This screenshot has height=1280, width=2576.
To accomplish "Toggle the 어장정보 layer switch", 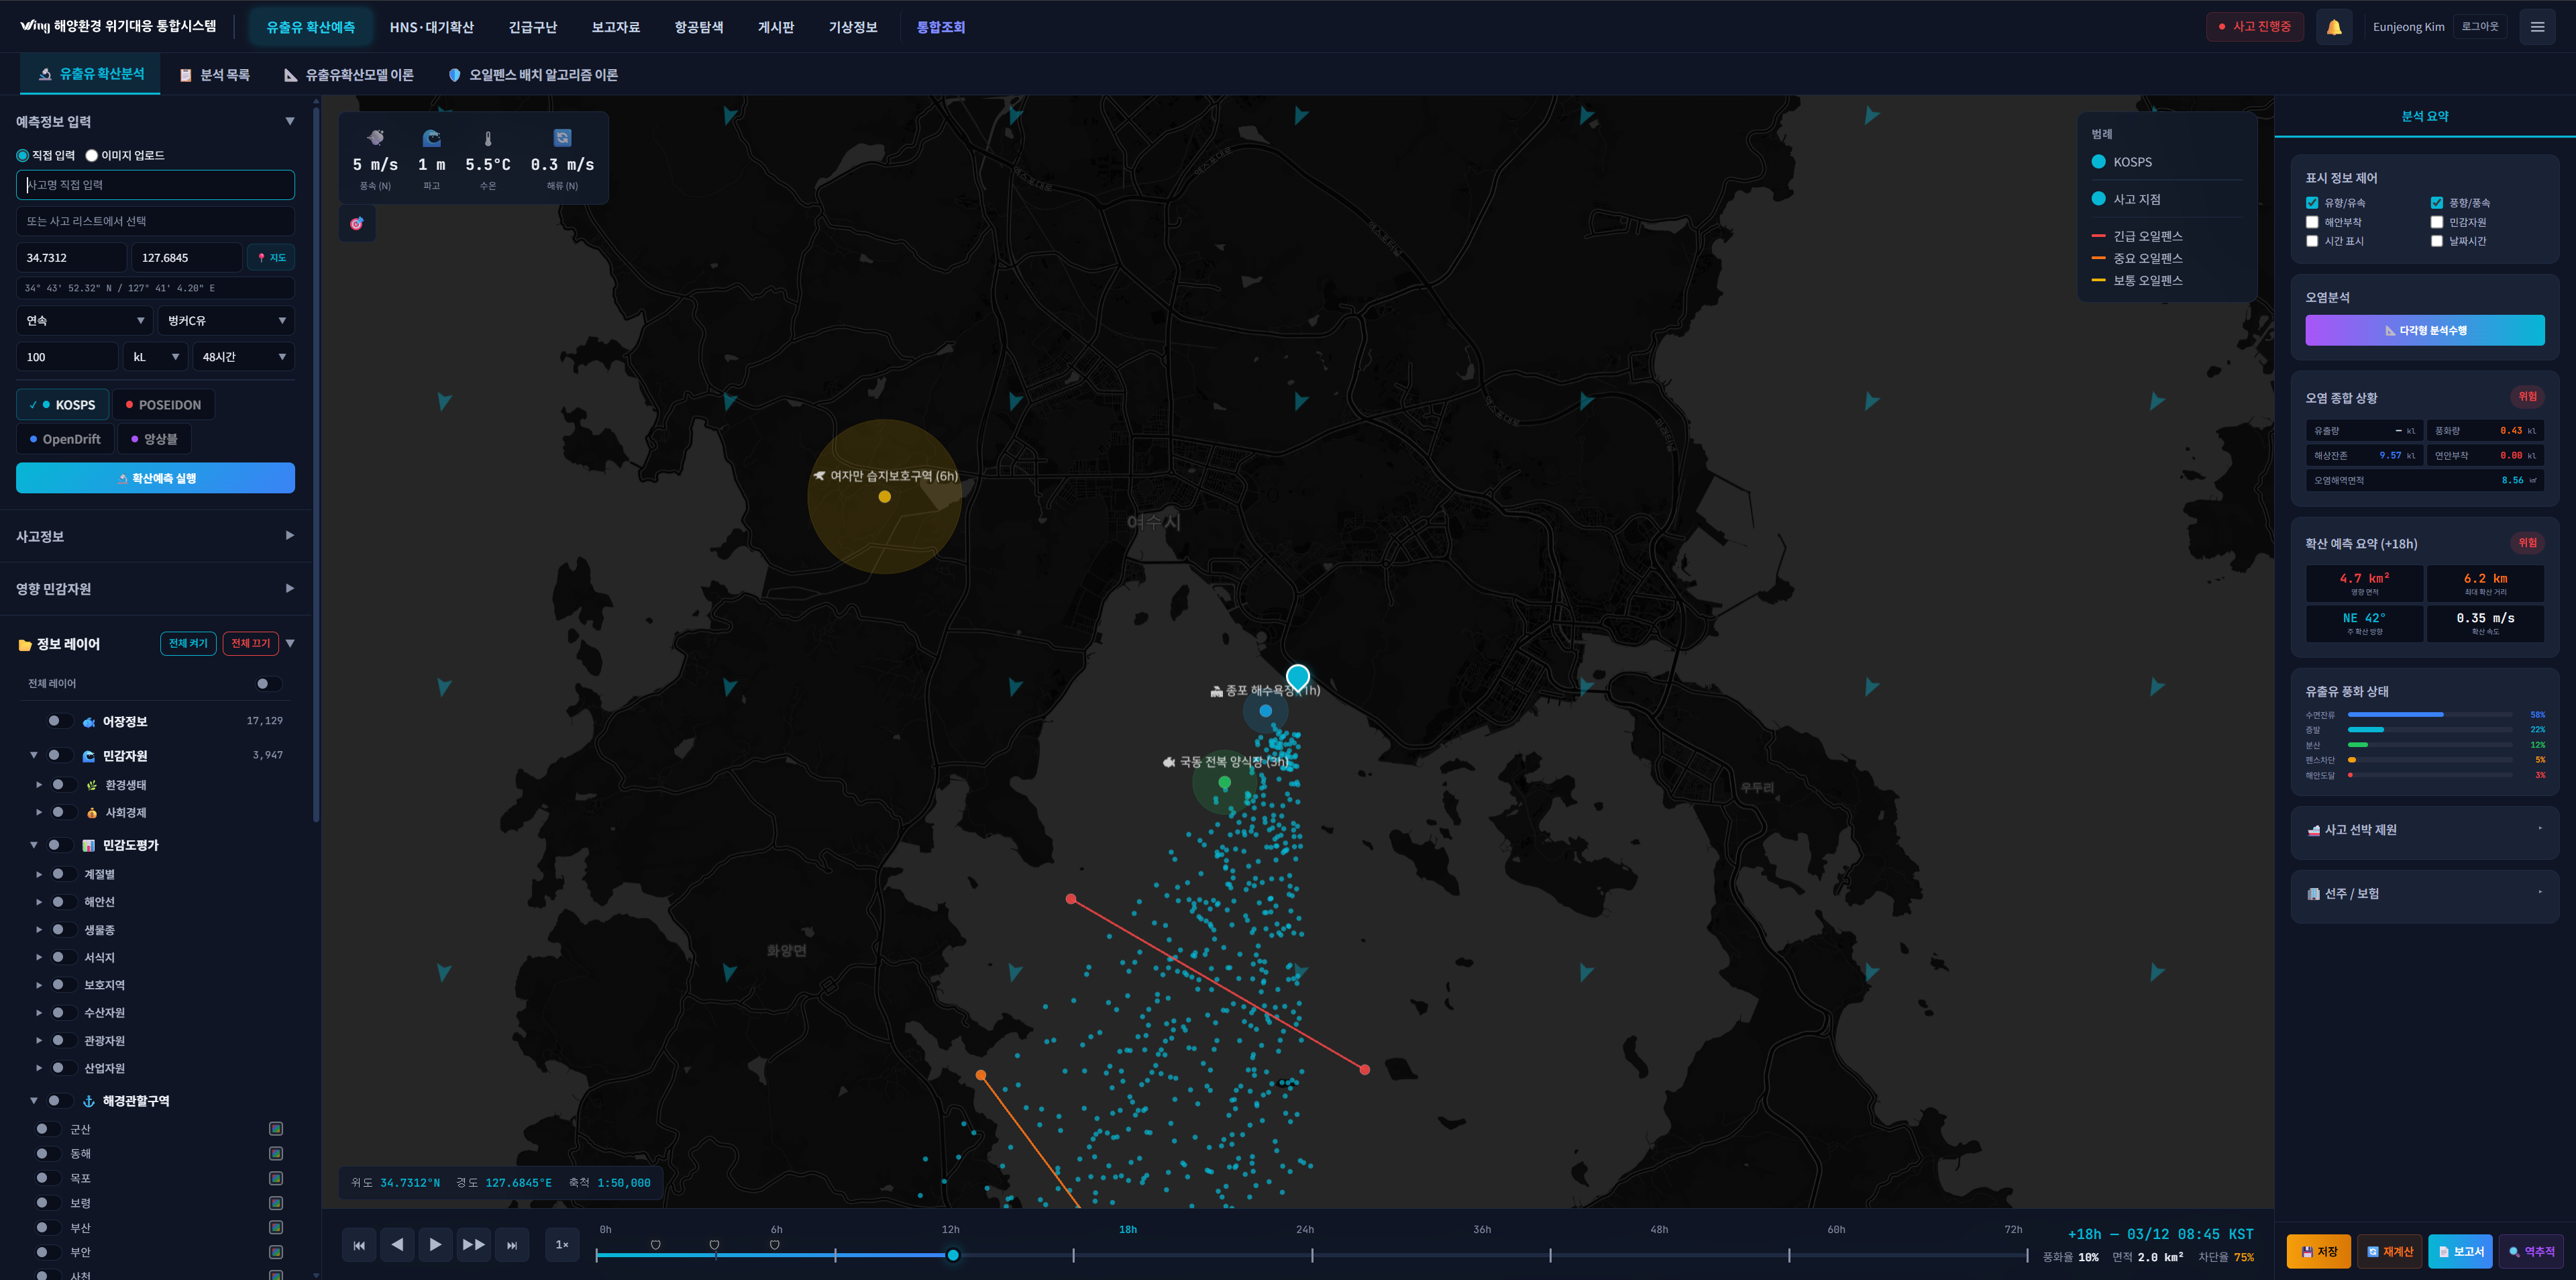I will pyautogui.click(x=58, y=721).
